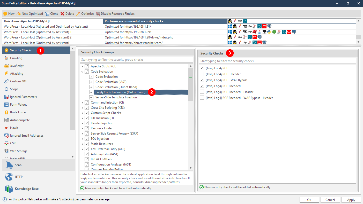
Task: Open Form Values icon
Action: 6,105
